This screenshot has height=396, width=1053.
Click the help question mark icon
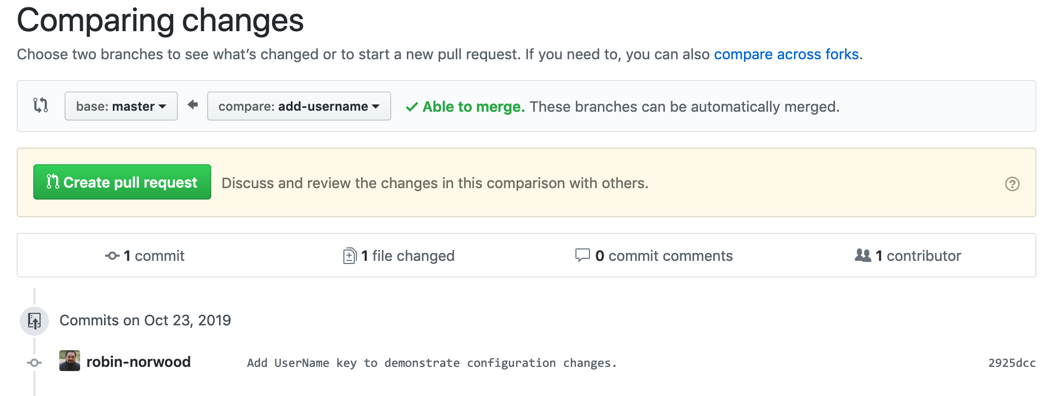click(x=1012, y=184)
